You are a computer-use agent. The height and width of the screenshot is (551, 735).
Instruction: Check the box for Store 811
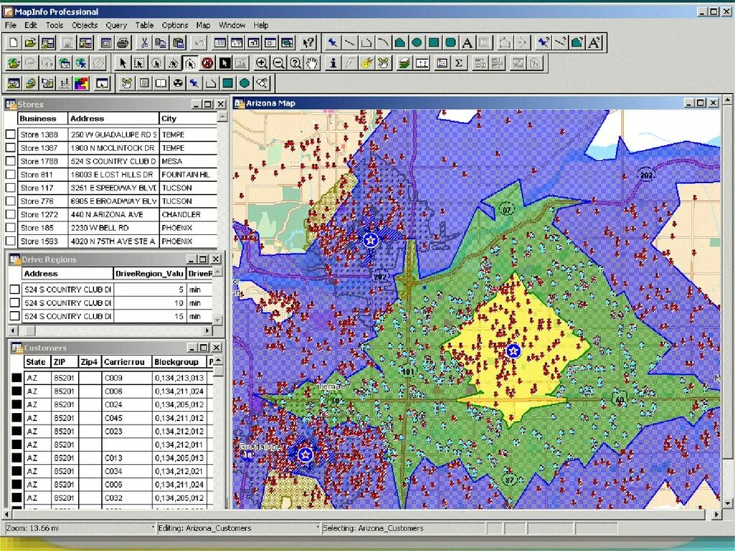[10, 174]
